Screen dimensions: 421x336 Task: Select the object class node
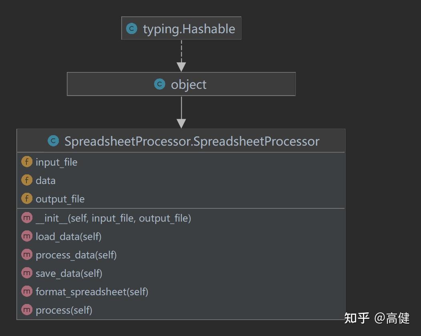tap(188, 84)
